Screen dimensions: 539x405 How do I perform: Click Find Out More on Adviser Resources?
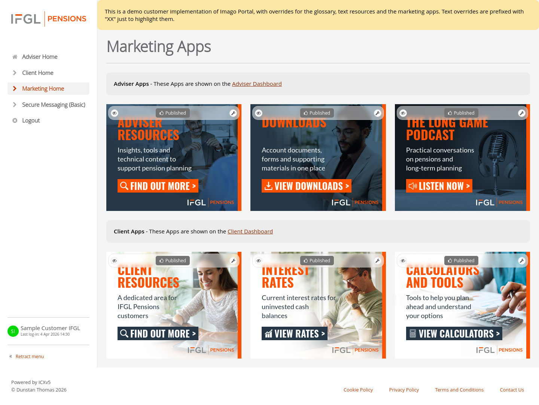coord(158,186)
